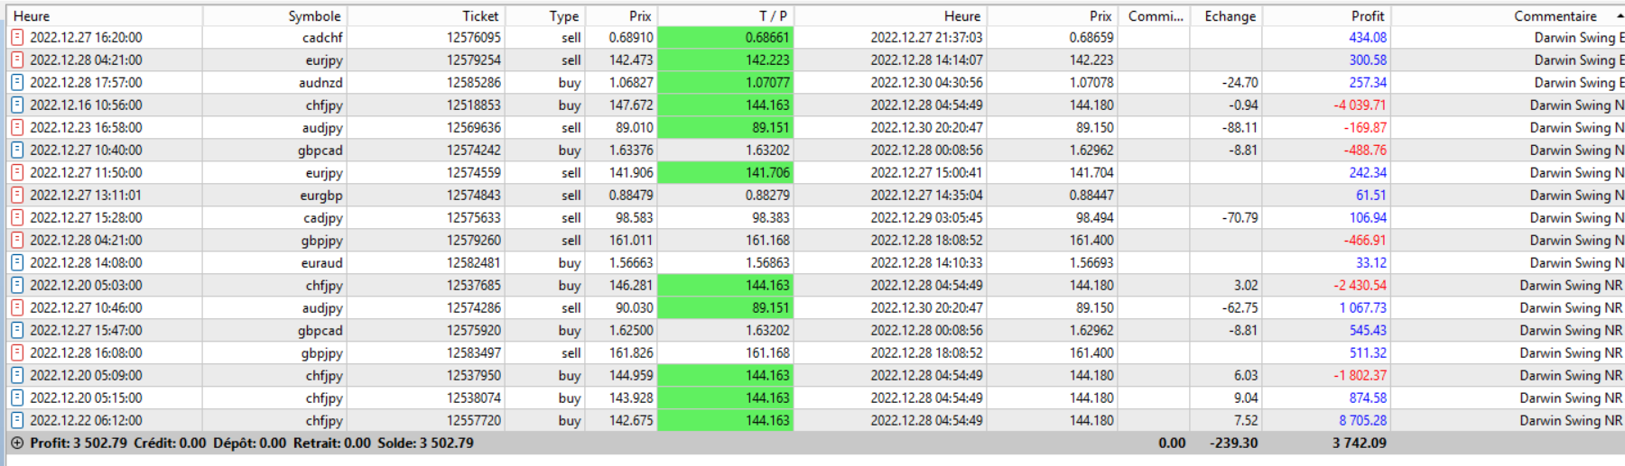Image resolution: width=1625 pixels, height=466 pixels.
Task: Click the Solde: 3 502.79 summary text
Action: tap(425, 443)
